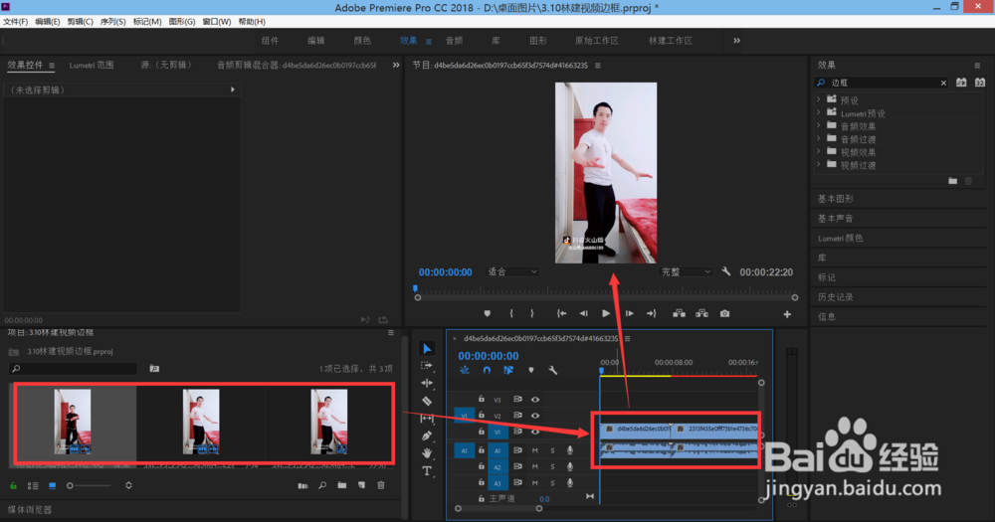Open the 媒体浏览器 panel
The image size is (995, 522).
coord(29,510)
